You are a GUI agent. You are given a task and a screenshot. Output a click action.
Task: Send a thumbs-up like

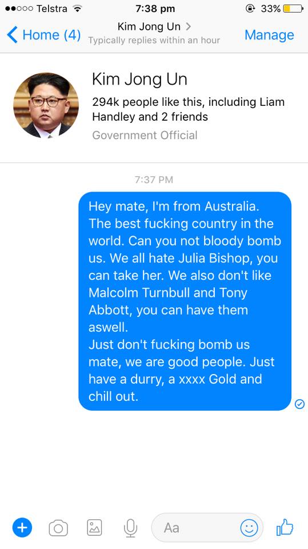285,527
